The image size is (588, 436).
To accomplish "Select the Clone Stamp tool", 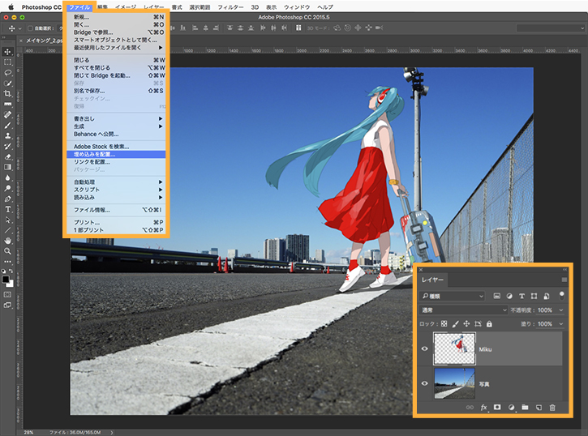I will (8, 135).
